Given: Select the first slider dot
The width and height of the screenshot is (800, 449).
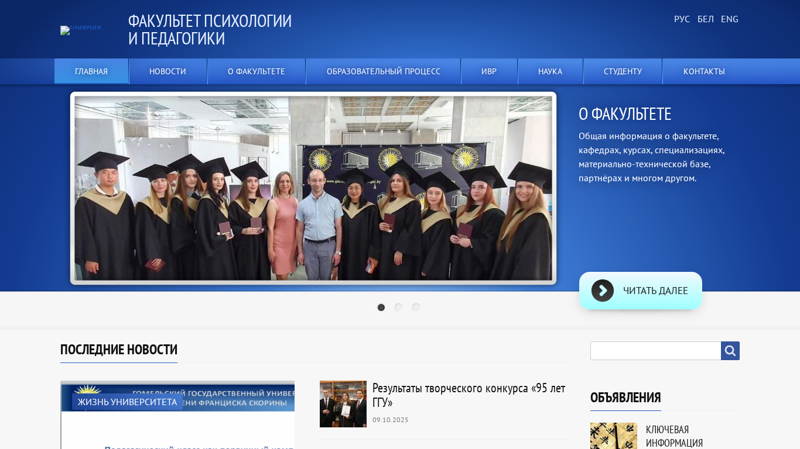Looking at the screenshot, I should 381,308.
